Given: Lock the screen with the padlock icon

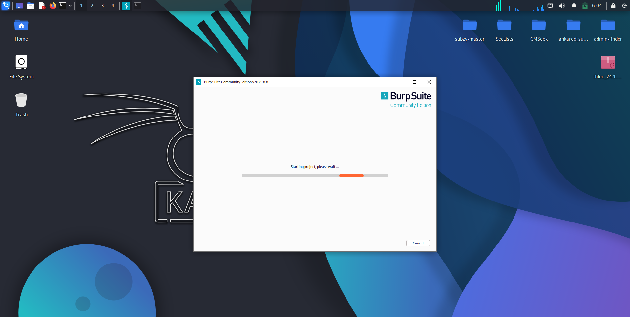Looking at the screenshot, I should [x=613, y=6].
